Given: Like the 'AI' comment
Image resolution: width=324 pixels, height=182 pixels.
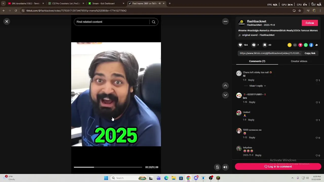Looking at the screenshot, I should tap(317, 80).
